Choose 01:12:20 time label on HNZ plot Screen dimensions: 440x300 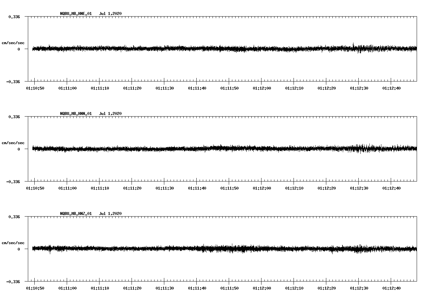click(x=327, y=288)
